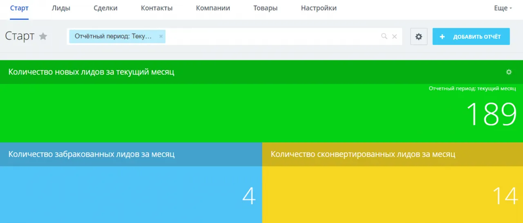This screenshot has height=223, width=523.
Task: Open the Старт tab
Action: (19, 8)
